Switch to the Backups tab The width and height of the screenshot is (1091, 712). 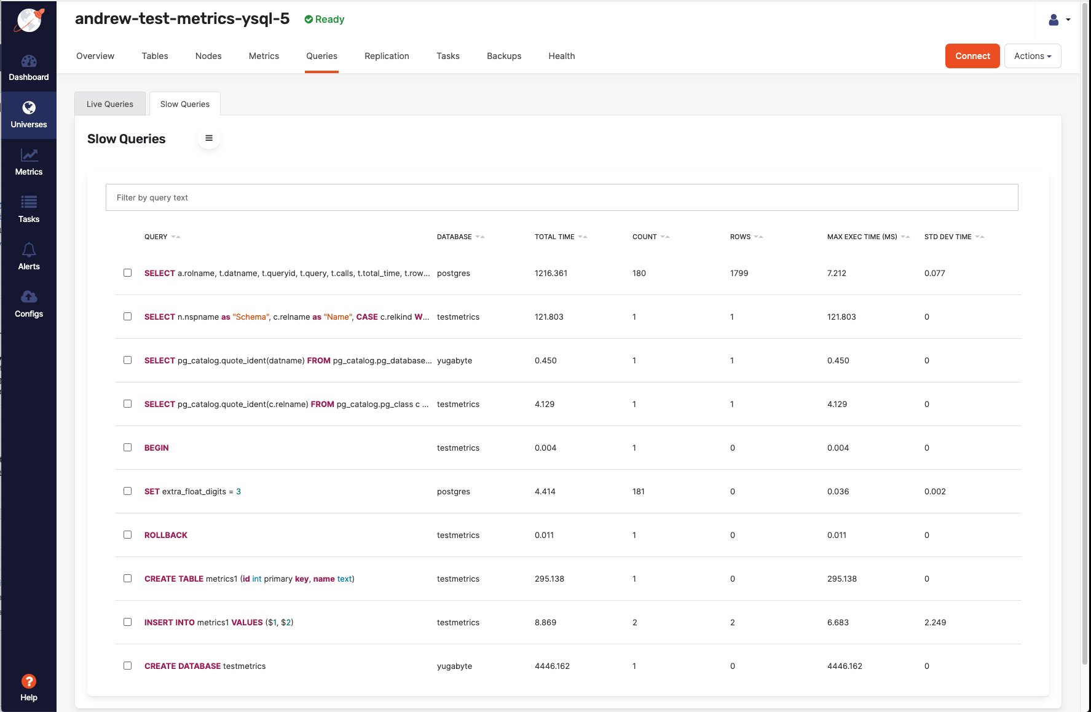[504, 56]
